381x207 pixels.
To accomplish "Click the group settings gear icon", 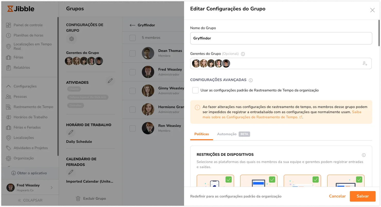I will pos(72,39).
